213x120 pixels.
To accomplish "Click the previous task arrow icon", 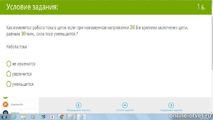I will [78, 105].
